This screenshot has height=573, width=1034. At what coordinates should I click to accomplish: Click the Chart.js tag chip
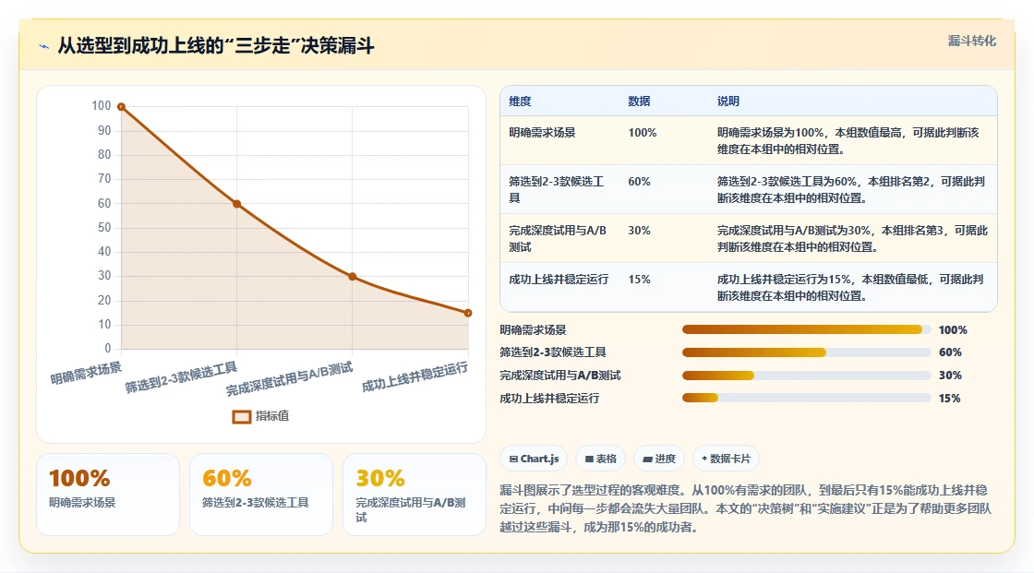pos(535,459)
